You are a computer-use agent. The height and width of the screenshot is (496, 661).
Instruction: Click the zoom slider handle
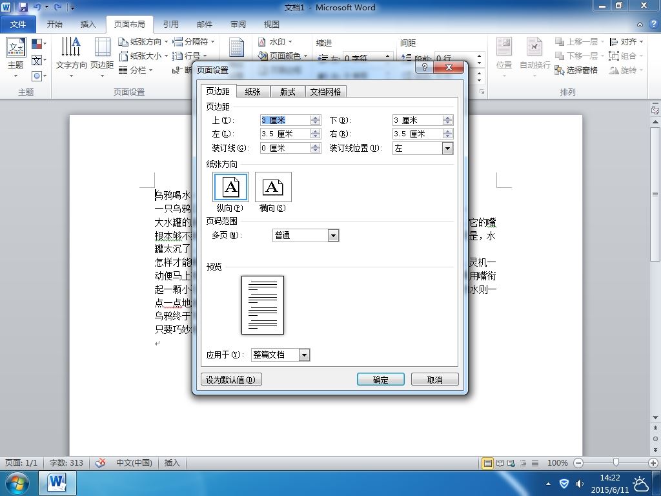[x=616, y=463]
